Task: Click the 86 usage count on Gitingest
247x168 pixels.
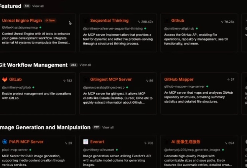Action: [x=150, y=81]
